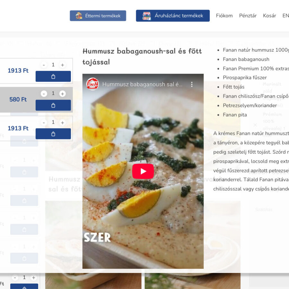Open the YouTube video more options menu
This screenshot has width=289, height=289.
pyautogui.click(x=192, y=84)
